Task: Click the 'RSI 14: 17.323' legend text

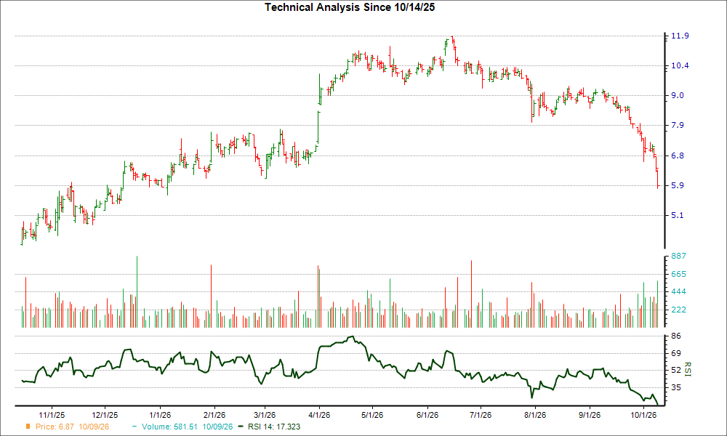Action: point(274,427)
